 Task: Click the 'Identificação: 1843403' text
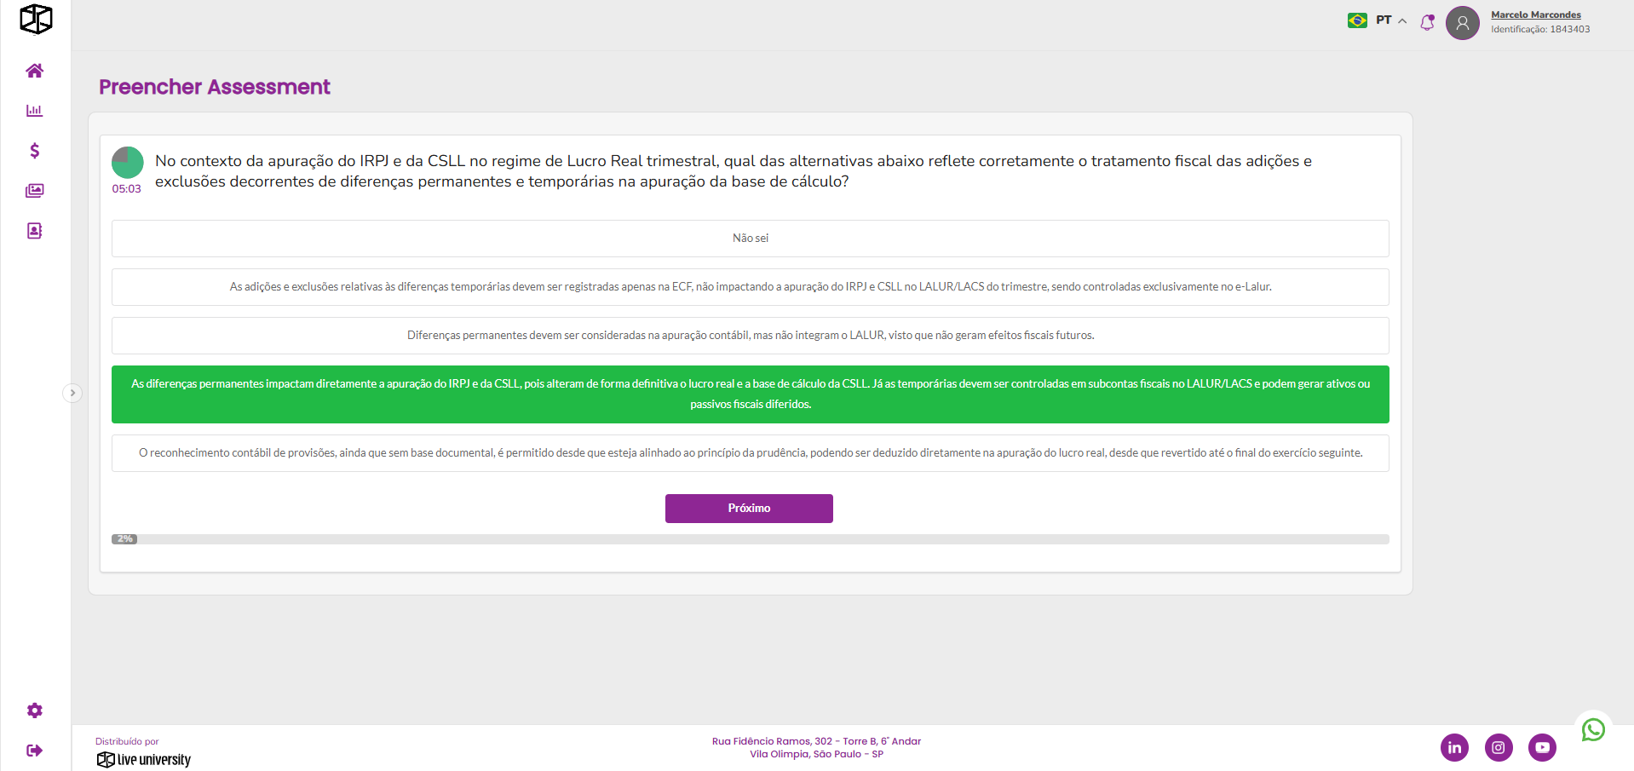1540,29
